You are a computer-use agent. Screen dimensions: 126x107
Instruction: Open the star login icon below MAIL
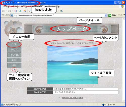pyautogui.click(x=14, y=69)
